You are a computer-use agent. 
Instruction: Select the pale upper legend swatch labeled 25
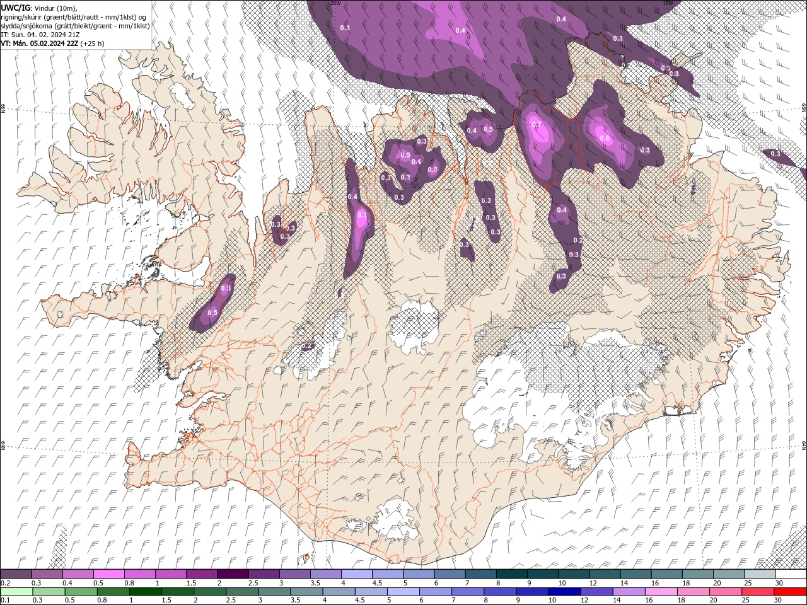(759, 573)
